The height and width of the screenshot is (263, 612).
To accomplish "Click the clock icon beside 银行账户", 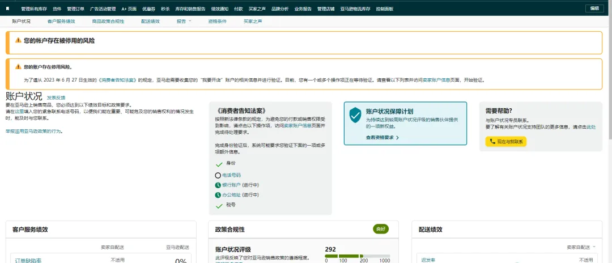I will click(218, 185).
